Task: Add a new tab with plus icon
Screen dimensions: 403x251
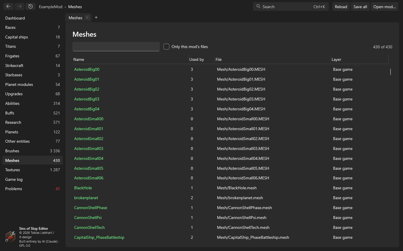Action: click(96, 17)
